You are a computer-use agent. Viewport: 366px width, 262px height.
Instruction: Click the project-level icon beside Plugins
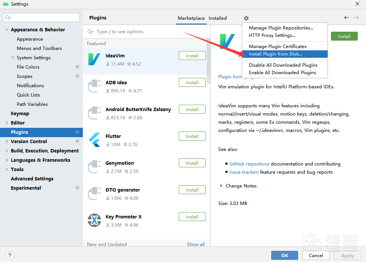(77, 132)
